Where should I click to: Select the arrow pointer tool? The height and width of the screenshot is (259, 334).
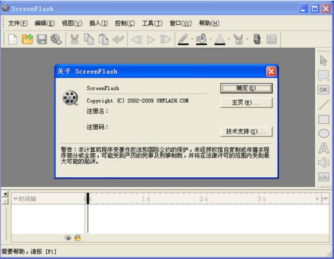click(x=323, y=61)
